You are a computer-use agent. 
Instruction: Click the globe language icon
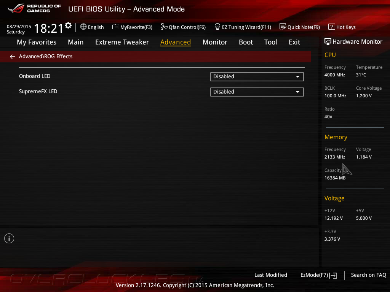point(83,27)
